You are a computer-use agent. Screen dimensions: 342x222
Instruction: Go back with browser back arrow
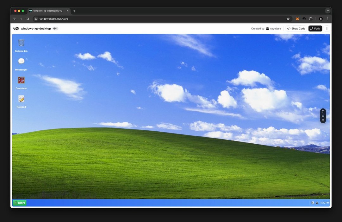pyautogui.click(x=15, y=19)
